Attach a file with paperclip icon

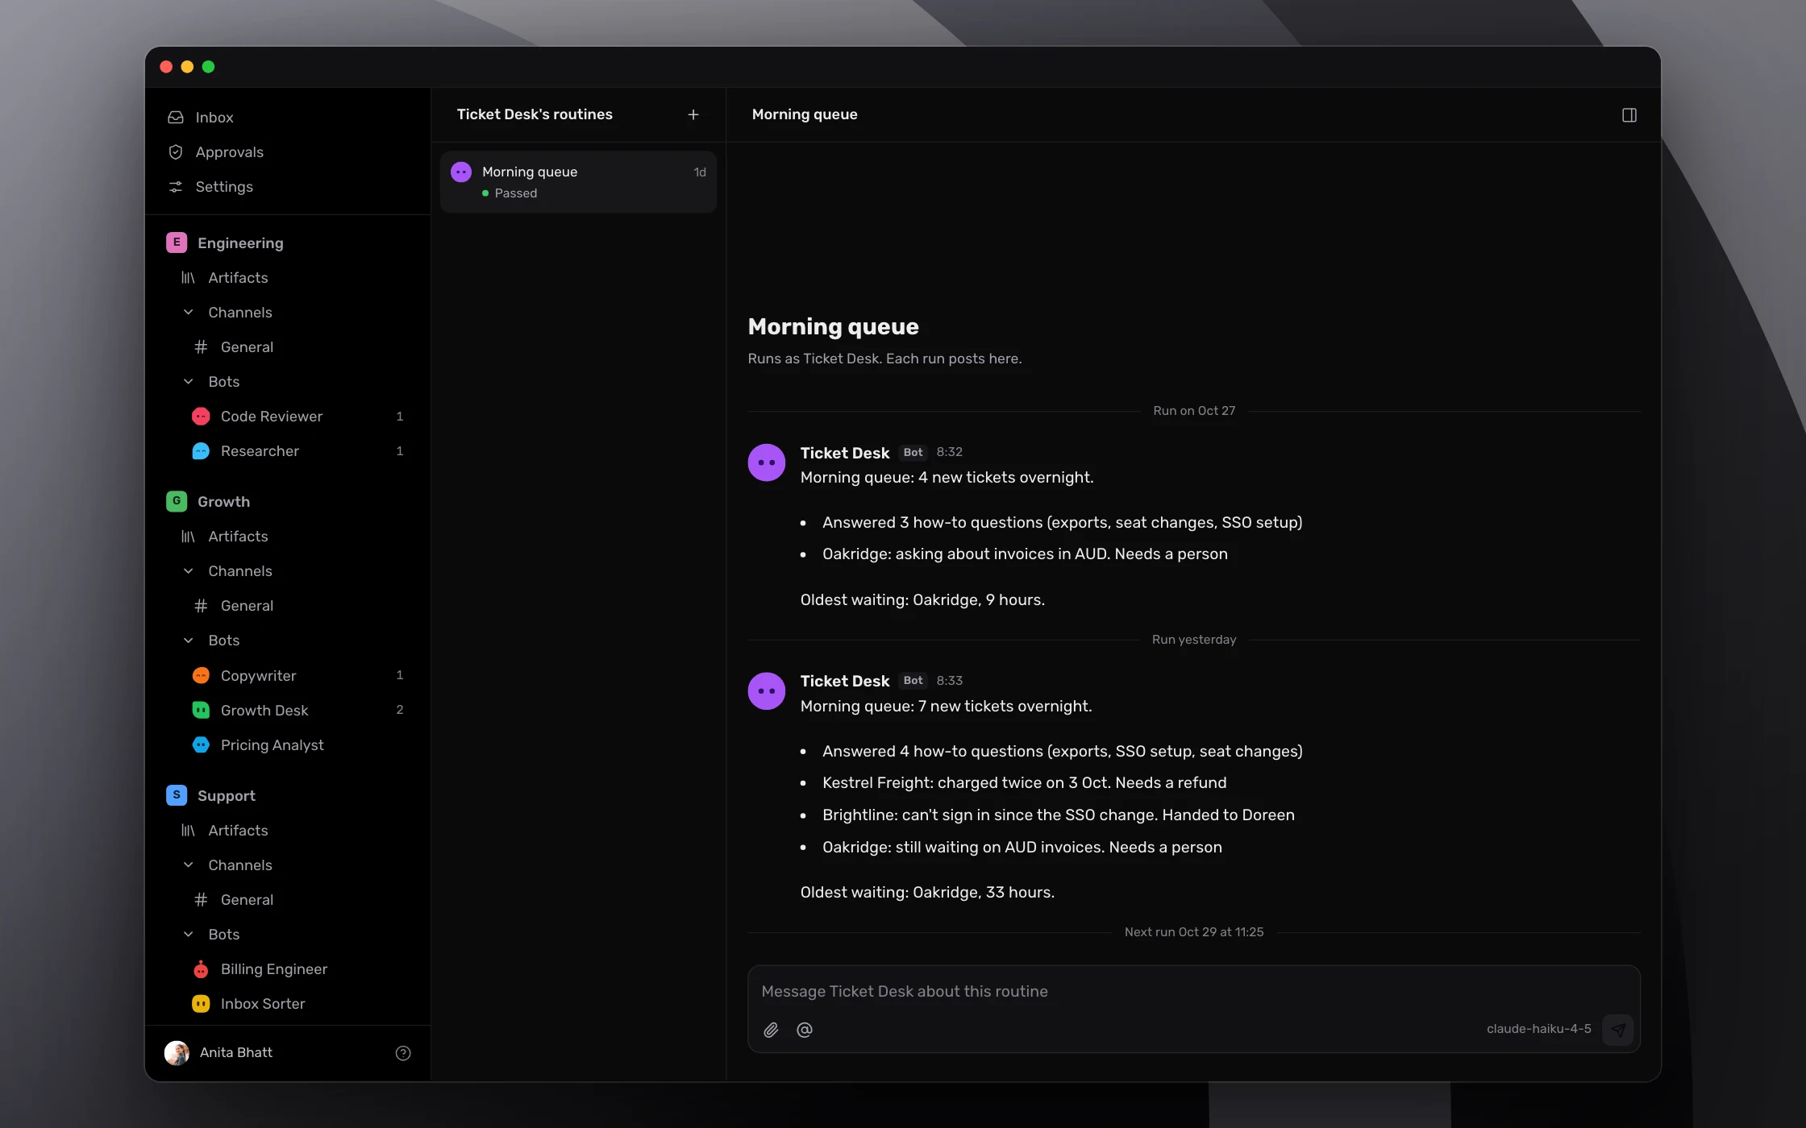[x=771, y=1029]
